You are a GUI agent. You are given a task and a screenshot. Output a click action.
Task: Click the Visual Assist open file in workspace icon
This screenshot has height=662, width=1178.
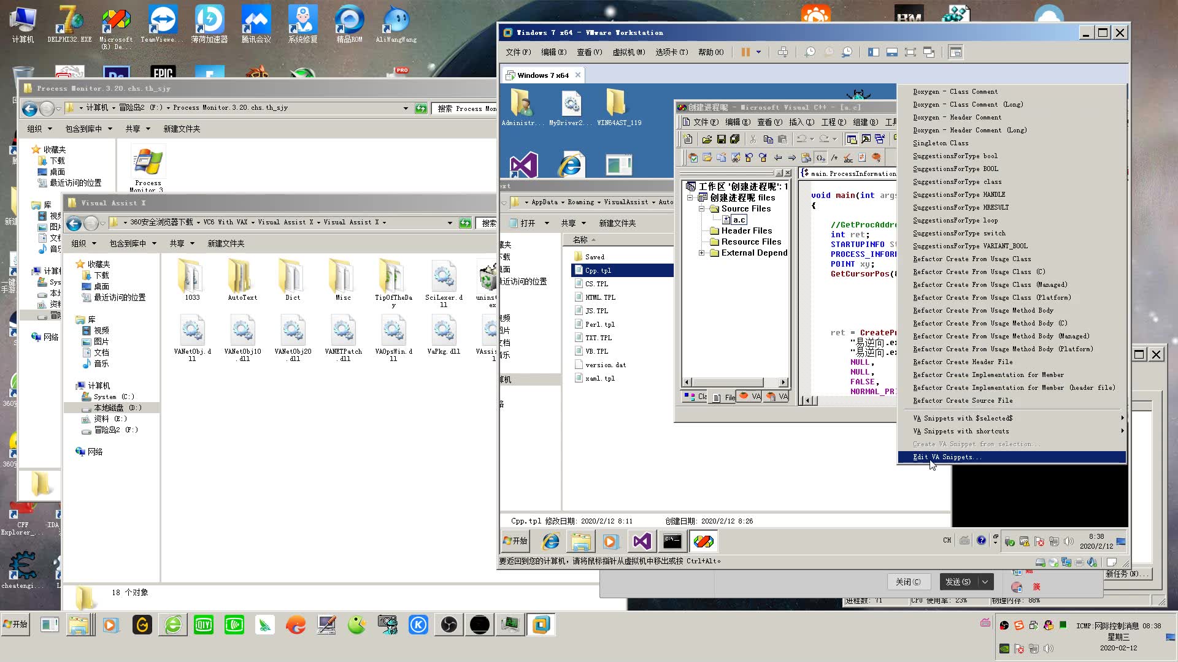[x=707, y=158]
